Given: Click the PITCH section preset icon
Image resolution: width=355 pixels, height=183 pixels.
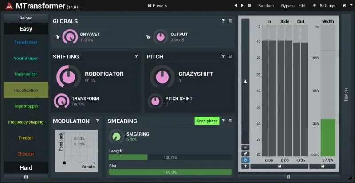Looking at the screenshot, I should 230,56.
